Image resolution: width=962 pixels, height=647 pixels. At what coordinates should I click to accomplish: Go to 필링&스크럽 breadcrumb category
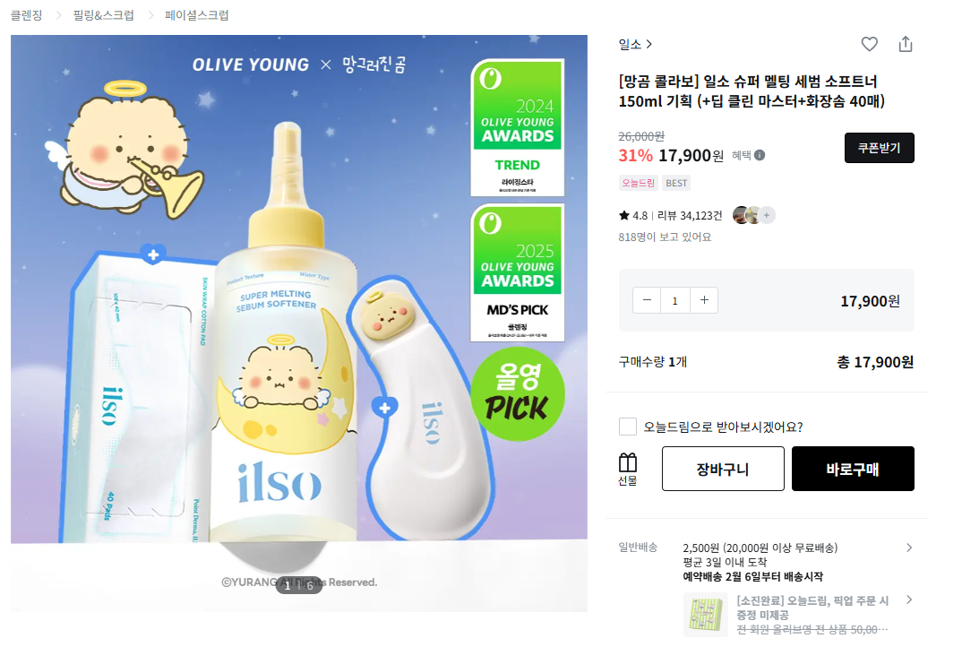[x=104, y=14]
